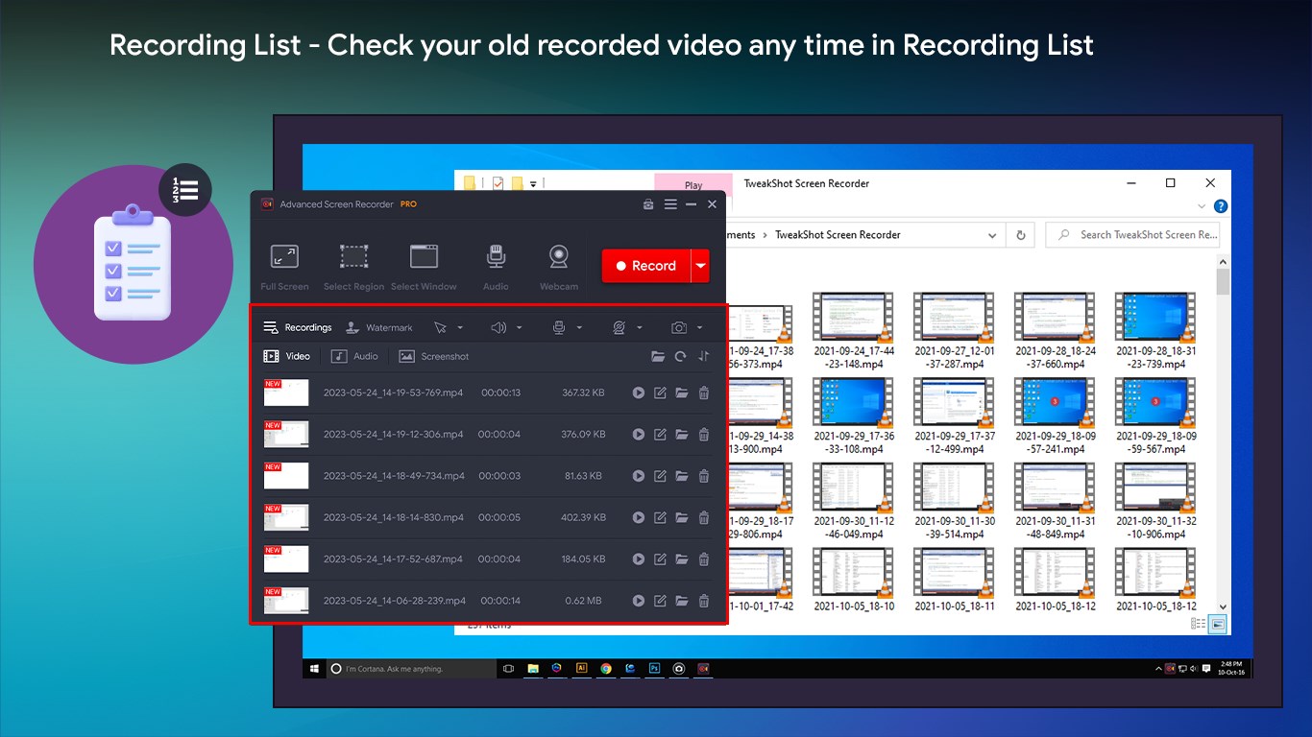Open the Play ribbon tab in Explorer
This screenshot has width=1312, height=737.
pos(693,185)
